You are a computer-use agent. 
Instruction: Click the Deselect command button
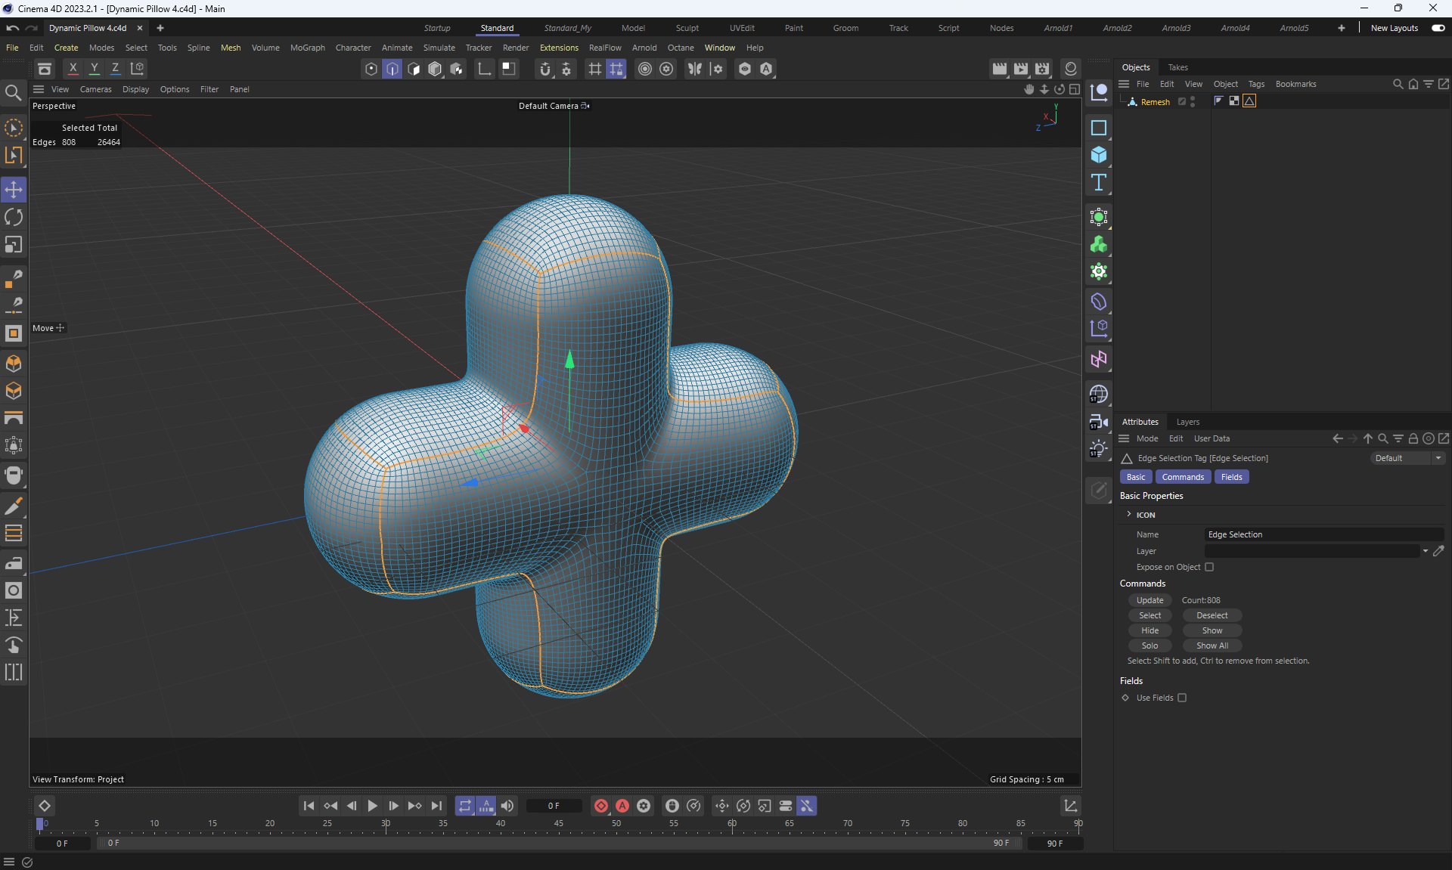click(1212, 615)
